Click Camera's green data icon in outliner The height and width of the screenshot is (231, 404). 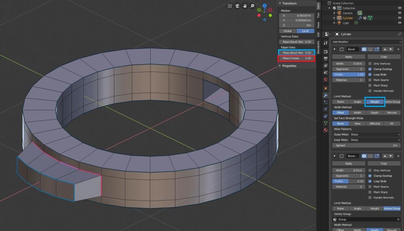pos(360,13)
